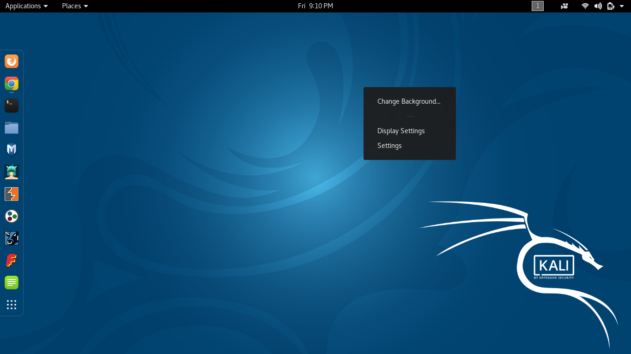Open Google Chrome

tap(11, 83)
